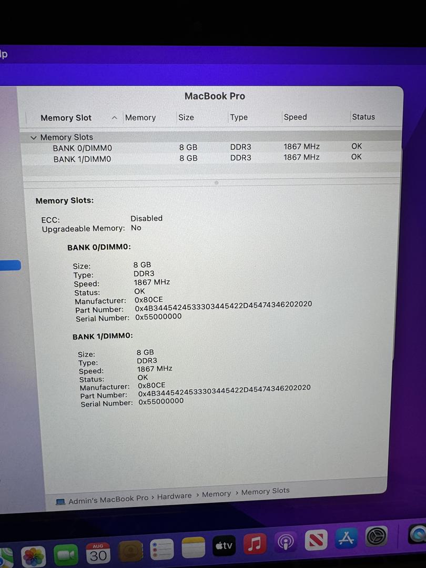Image resolution: width=426 pixels, height=568 pixels.
Task: Click the pane splitter dot handle
Action: 216,183
